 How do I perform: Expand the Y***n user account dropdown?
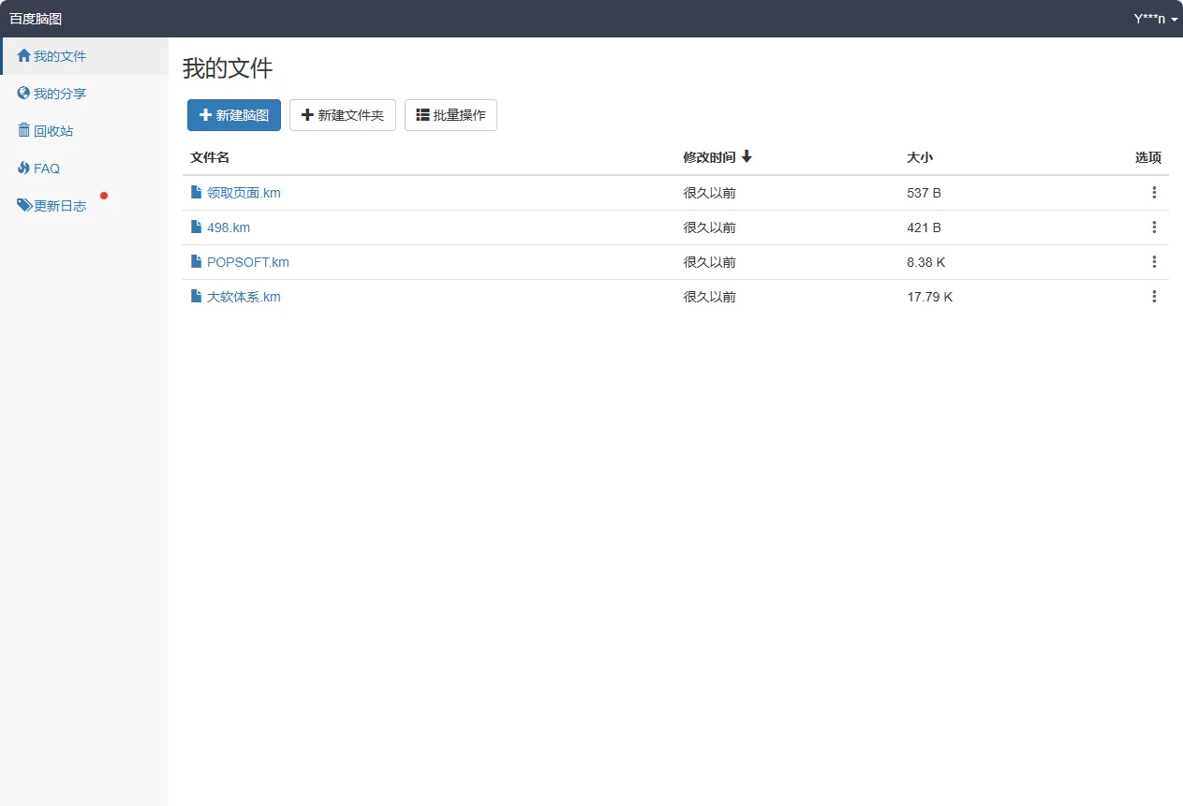point(1155,19)
